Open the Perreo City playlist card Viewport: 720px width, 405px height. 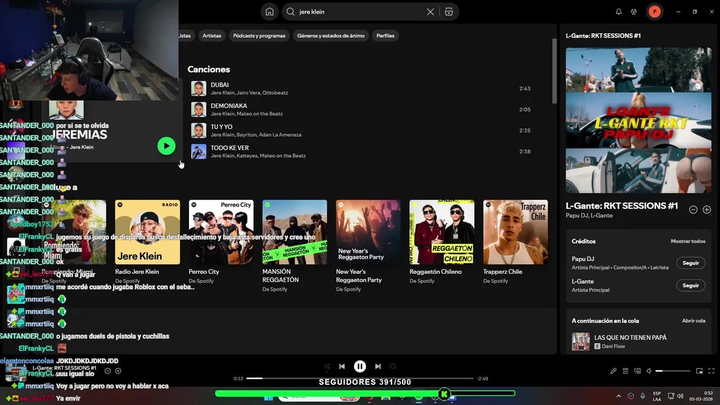pos(221,242)
